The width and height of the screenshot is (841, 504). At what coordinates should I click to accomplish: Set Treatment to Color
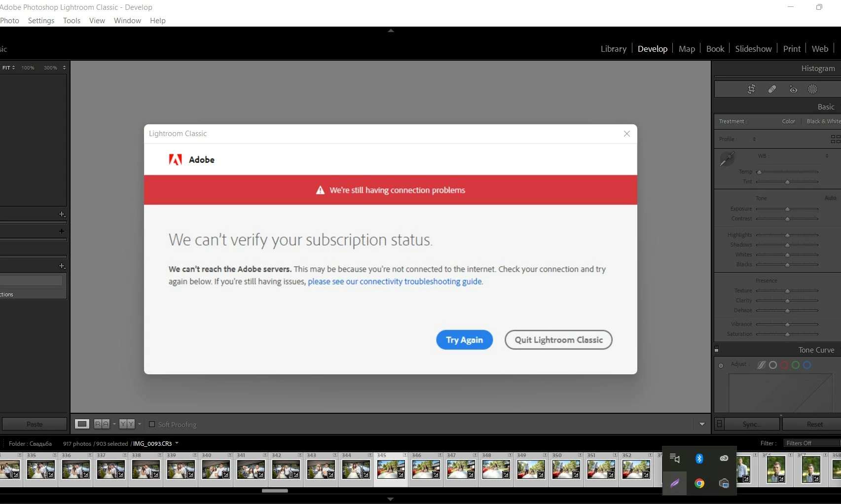click(x=788, y=121)
